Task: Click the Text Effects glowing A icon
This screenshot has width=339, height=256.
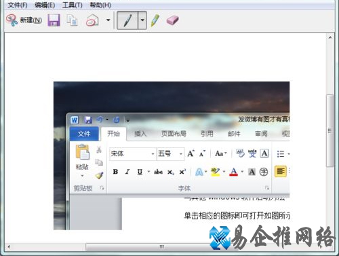Action: (199, 172)
